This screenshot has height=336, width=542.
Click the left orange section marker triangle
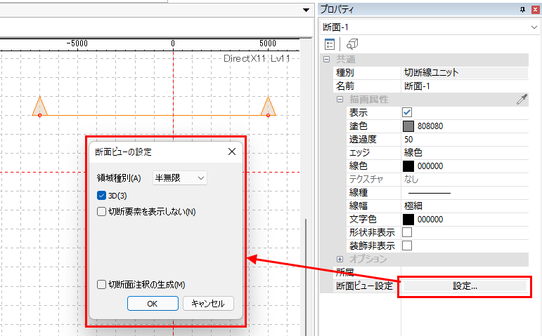click(39, 107)
